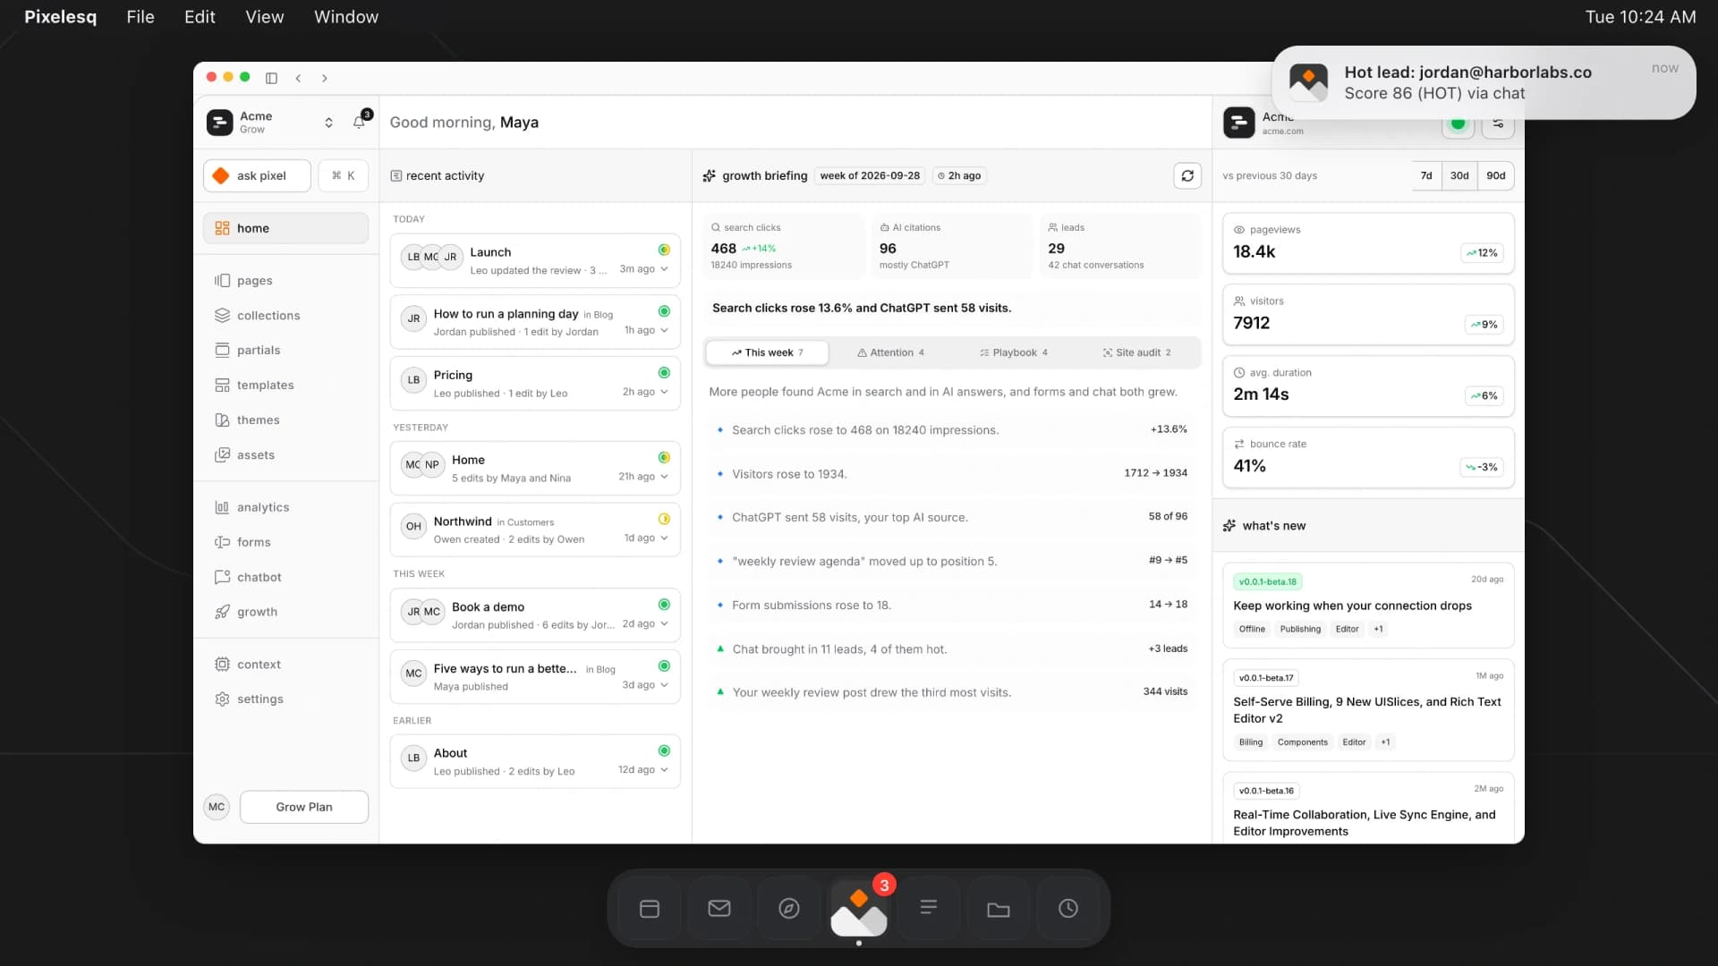Toggle the sidebar panel icon

[271, 78]
